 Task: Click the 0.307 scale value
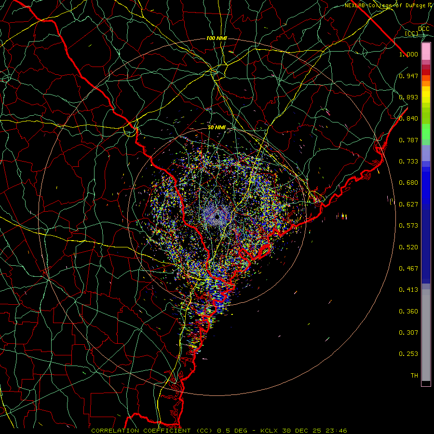click(408, 333)
